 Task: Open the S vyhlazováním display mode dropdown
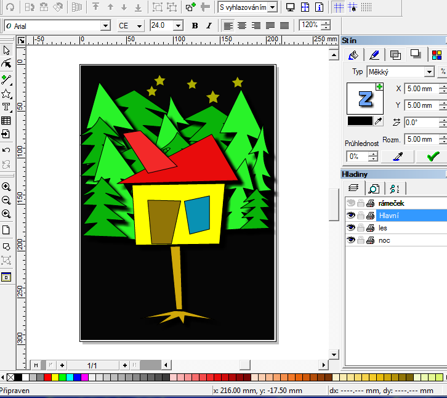[273, 7]
